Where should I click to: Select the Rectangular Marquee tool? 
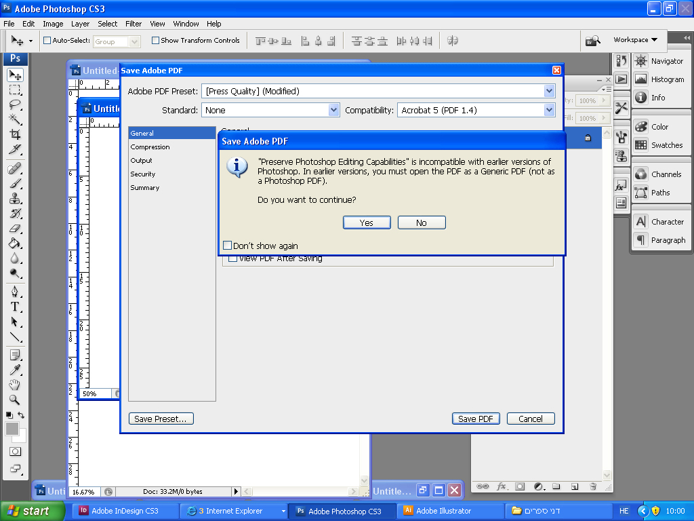tap(15, 90)
